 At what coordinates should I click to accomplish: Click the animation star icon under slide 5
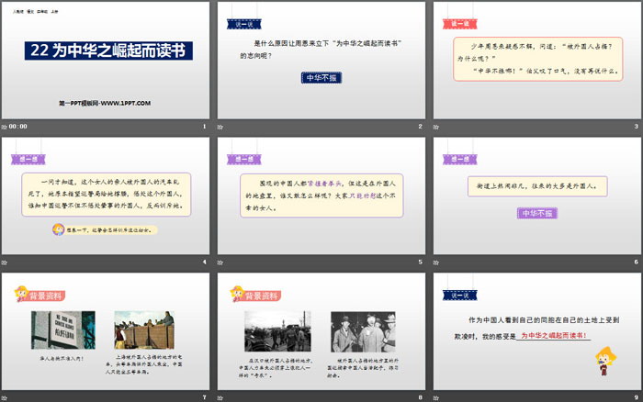pos(222,262)
